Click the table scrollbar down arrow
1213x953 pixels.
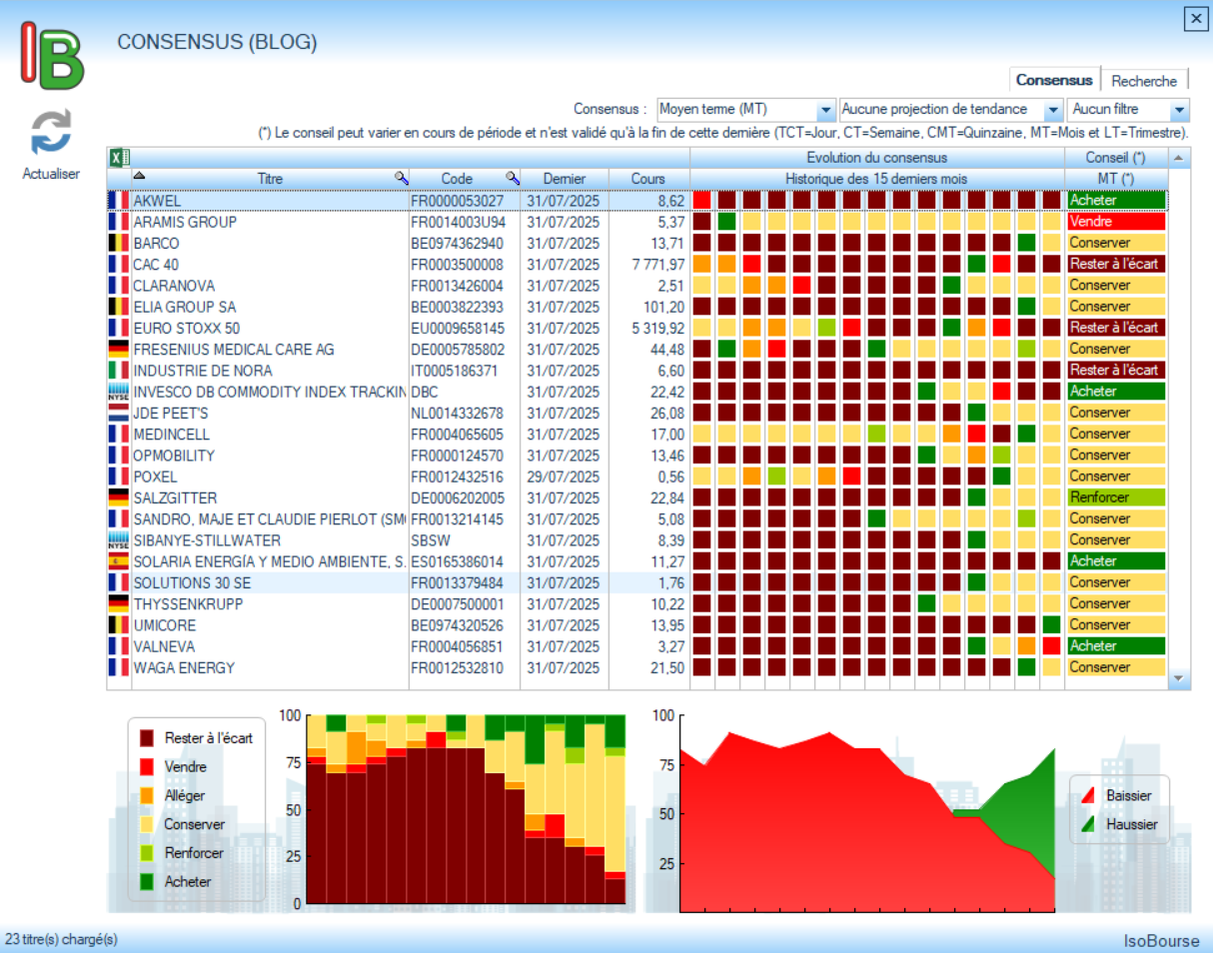pyautogui.click(x=1179, y=678)
